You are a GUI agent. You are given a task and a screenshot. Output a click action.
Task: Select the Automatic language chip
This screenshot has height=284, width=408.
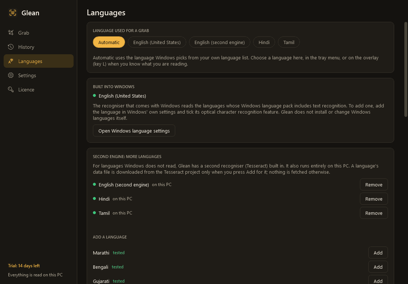pyautogui.click(x=109, y=42)
